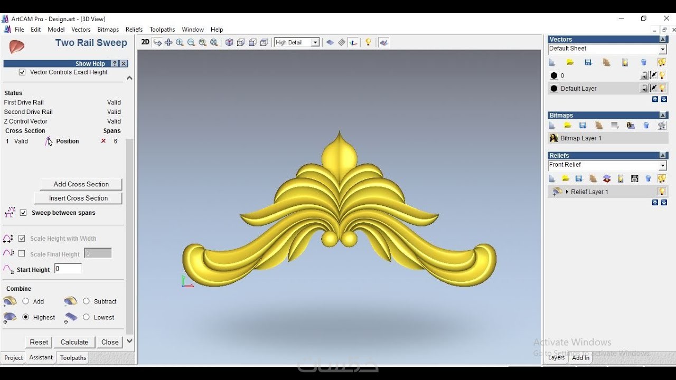Click the lights and material bulb in toolbar
Screen dimensions: 676x380
click(x=369, y=42)
